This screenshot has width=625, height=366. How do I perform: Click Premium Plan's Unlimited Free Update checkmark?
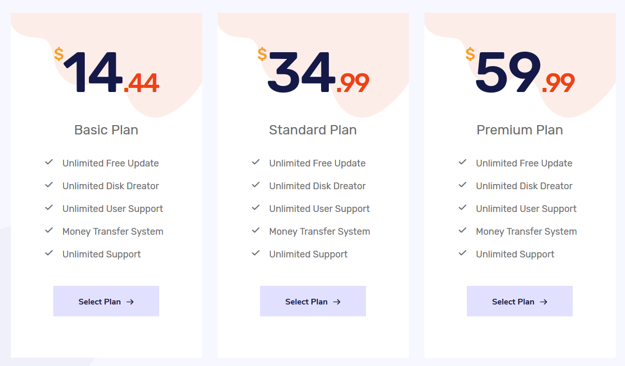463,162
